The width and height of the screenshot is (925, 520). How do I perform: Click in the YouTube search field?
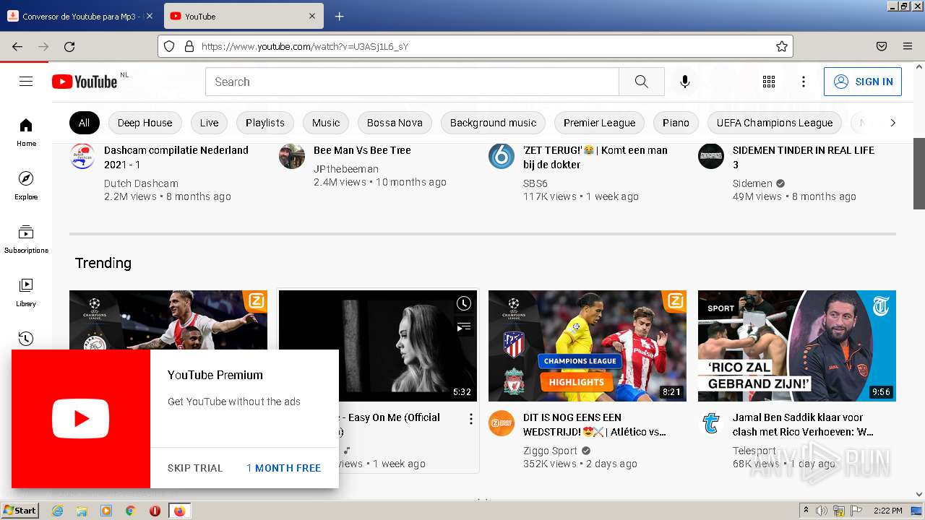coord(412,82)
